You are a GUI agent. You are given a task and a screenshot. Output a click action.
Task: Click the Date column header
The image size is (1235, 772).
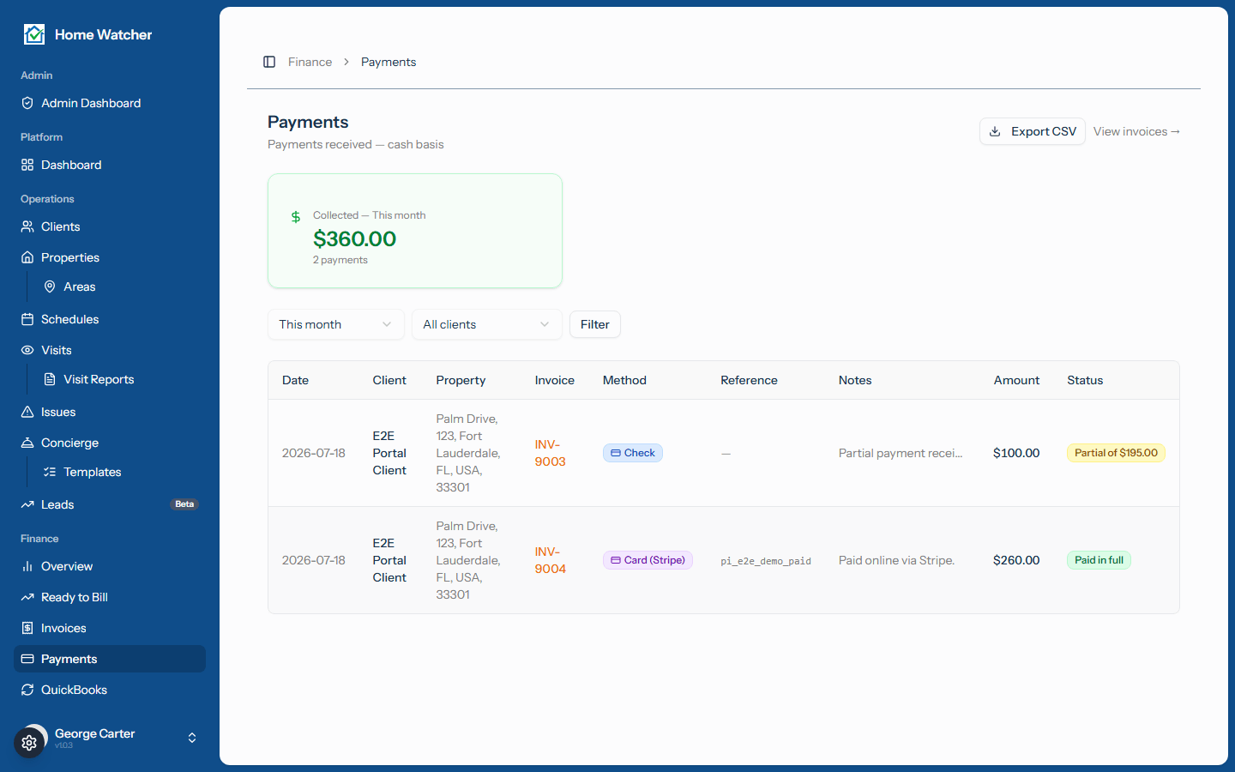(x=295, y=380)
